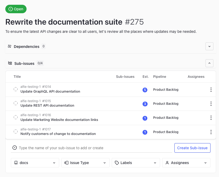Click the estimate badge 5 on GraphQL issue

pyautogui.click(x=145, y=90)
